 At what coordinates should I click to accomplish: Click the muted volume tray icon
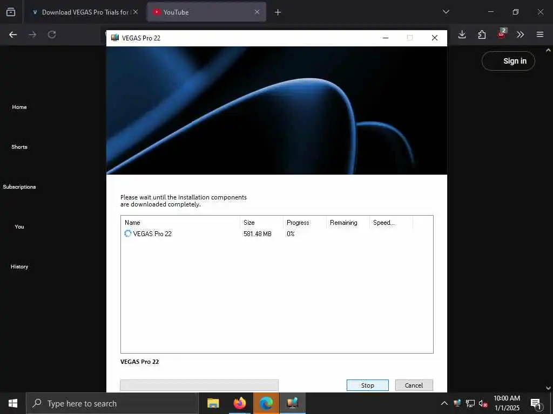(x=483, y=403)
